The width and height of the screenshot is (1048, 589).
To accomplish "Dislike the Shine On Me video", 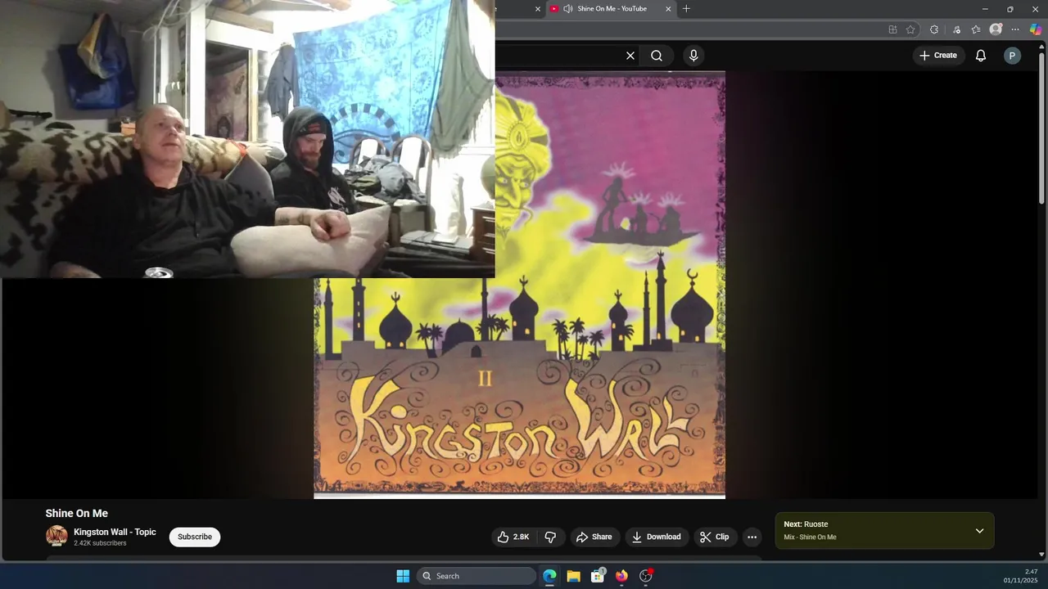I will coord(550,537).
